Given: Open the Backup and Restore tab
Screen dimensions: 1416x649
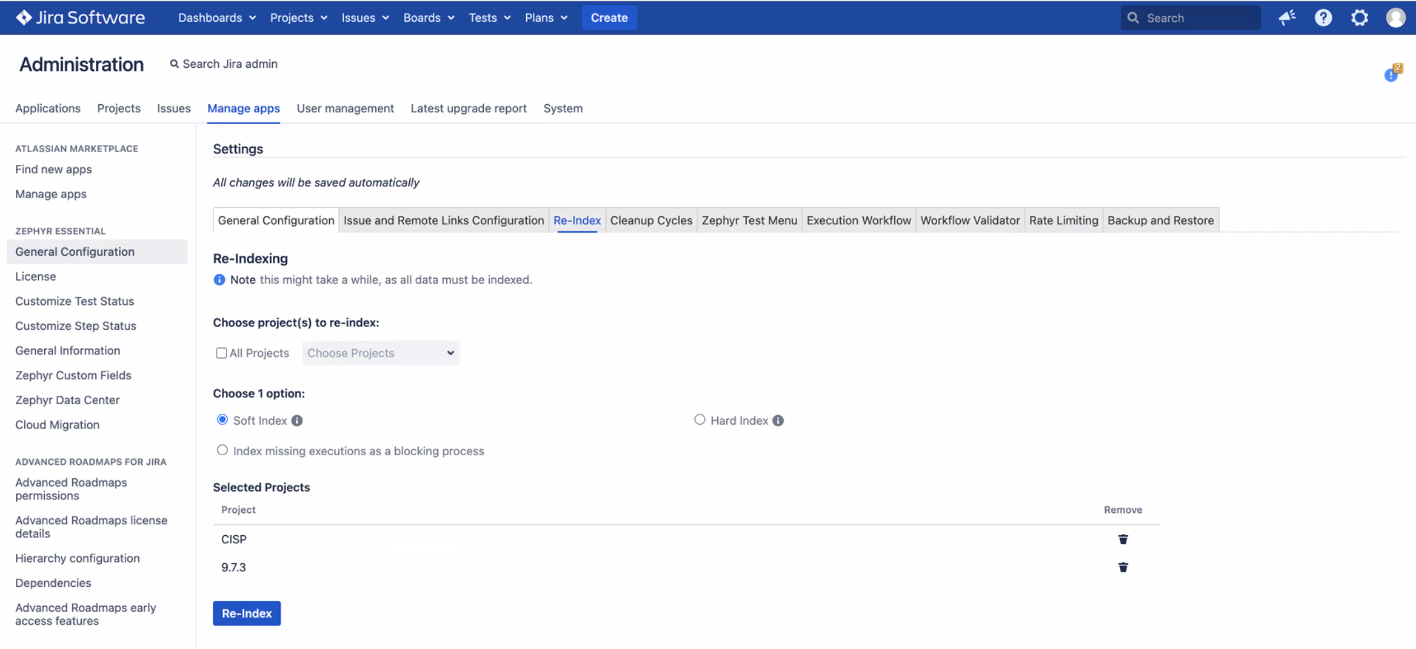Looking at the screenshot, I should tap(1160, 221).
